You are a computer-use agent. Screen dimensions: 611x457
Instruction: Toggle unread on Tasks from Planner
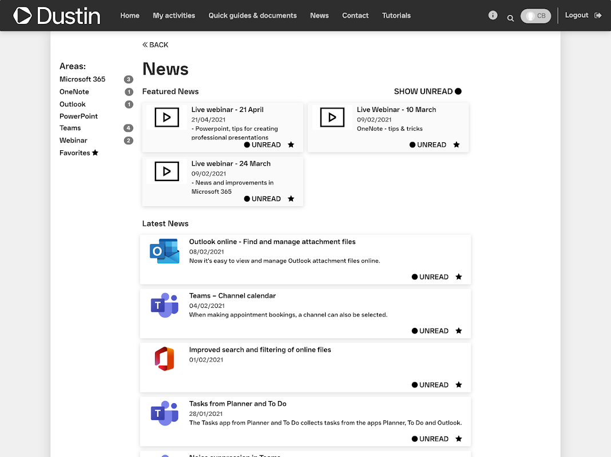(x=430, y=439)
